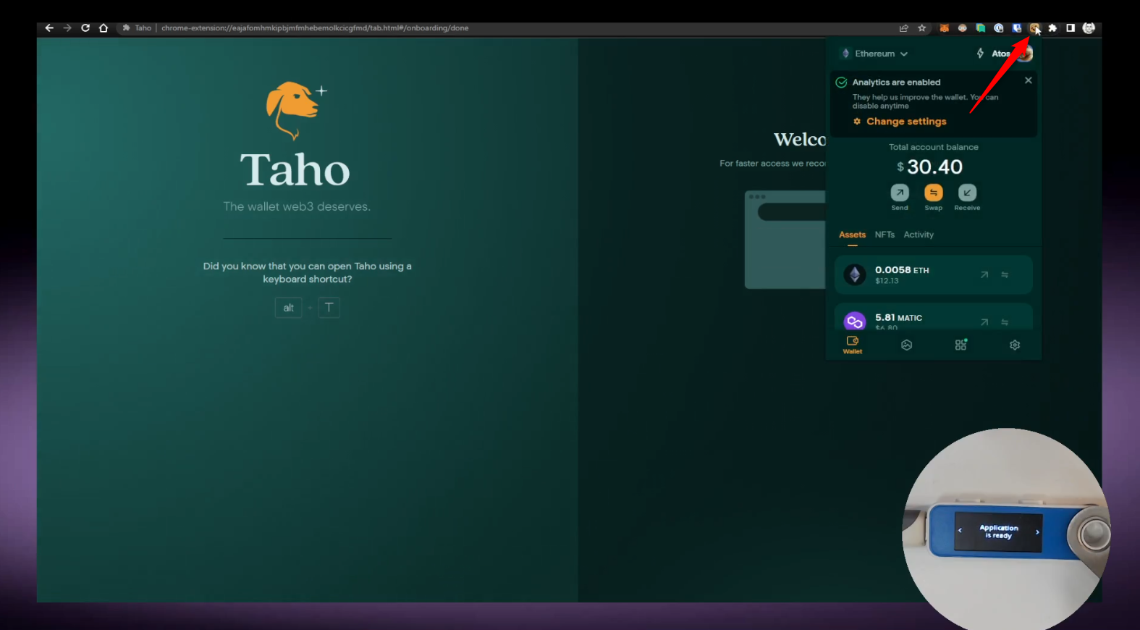Click the orange Swap button
Screen dimensions: 1140x630
[933, 193]
